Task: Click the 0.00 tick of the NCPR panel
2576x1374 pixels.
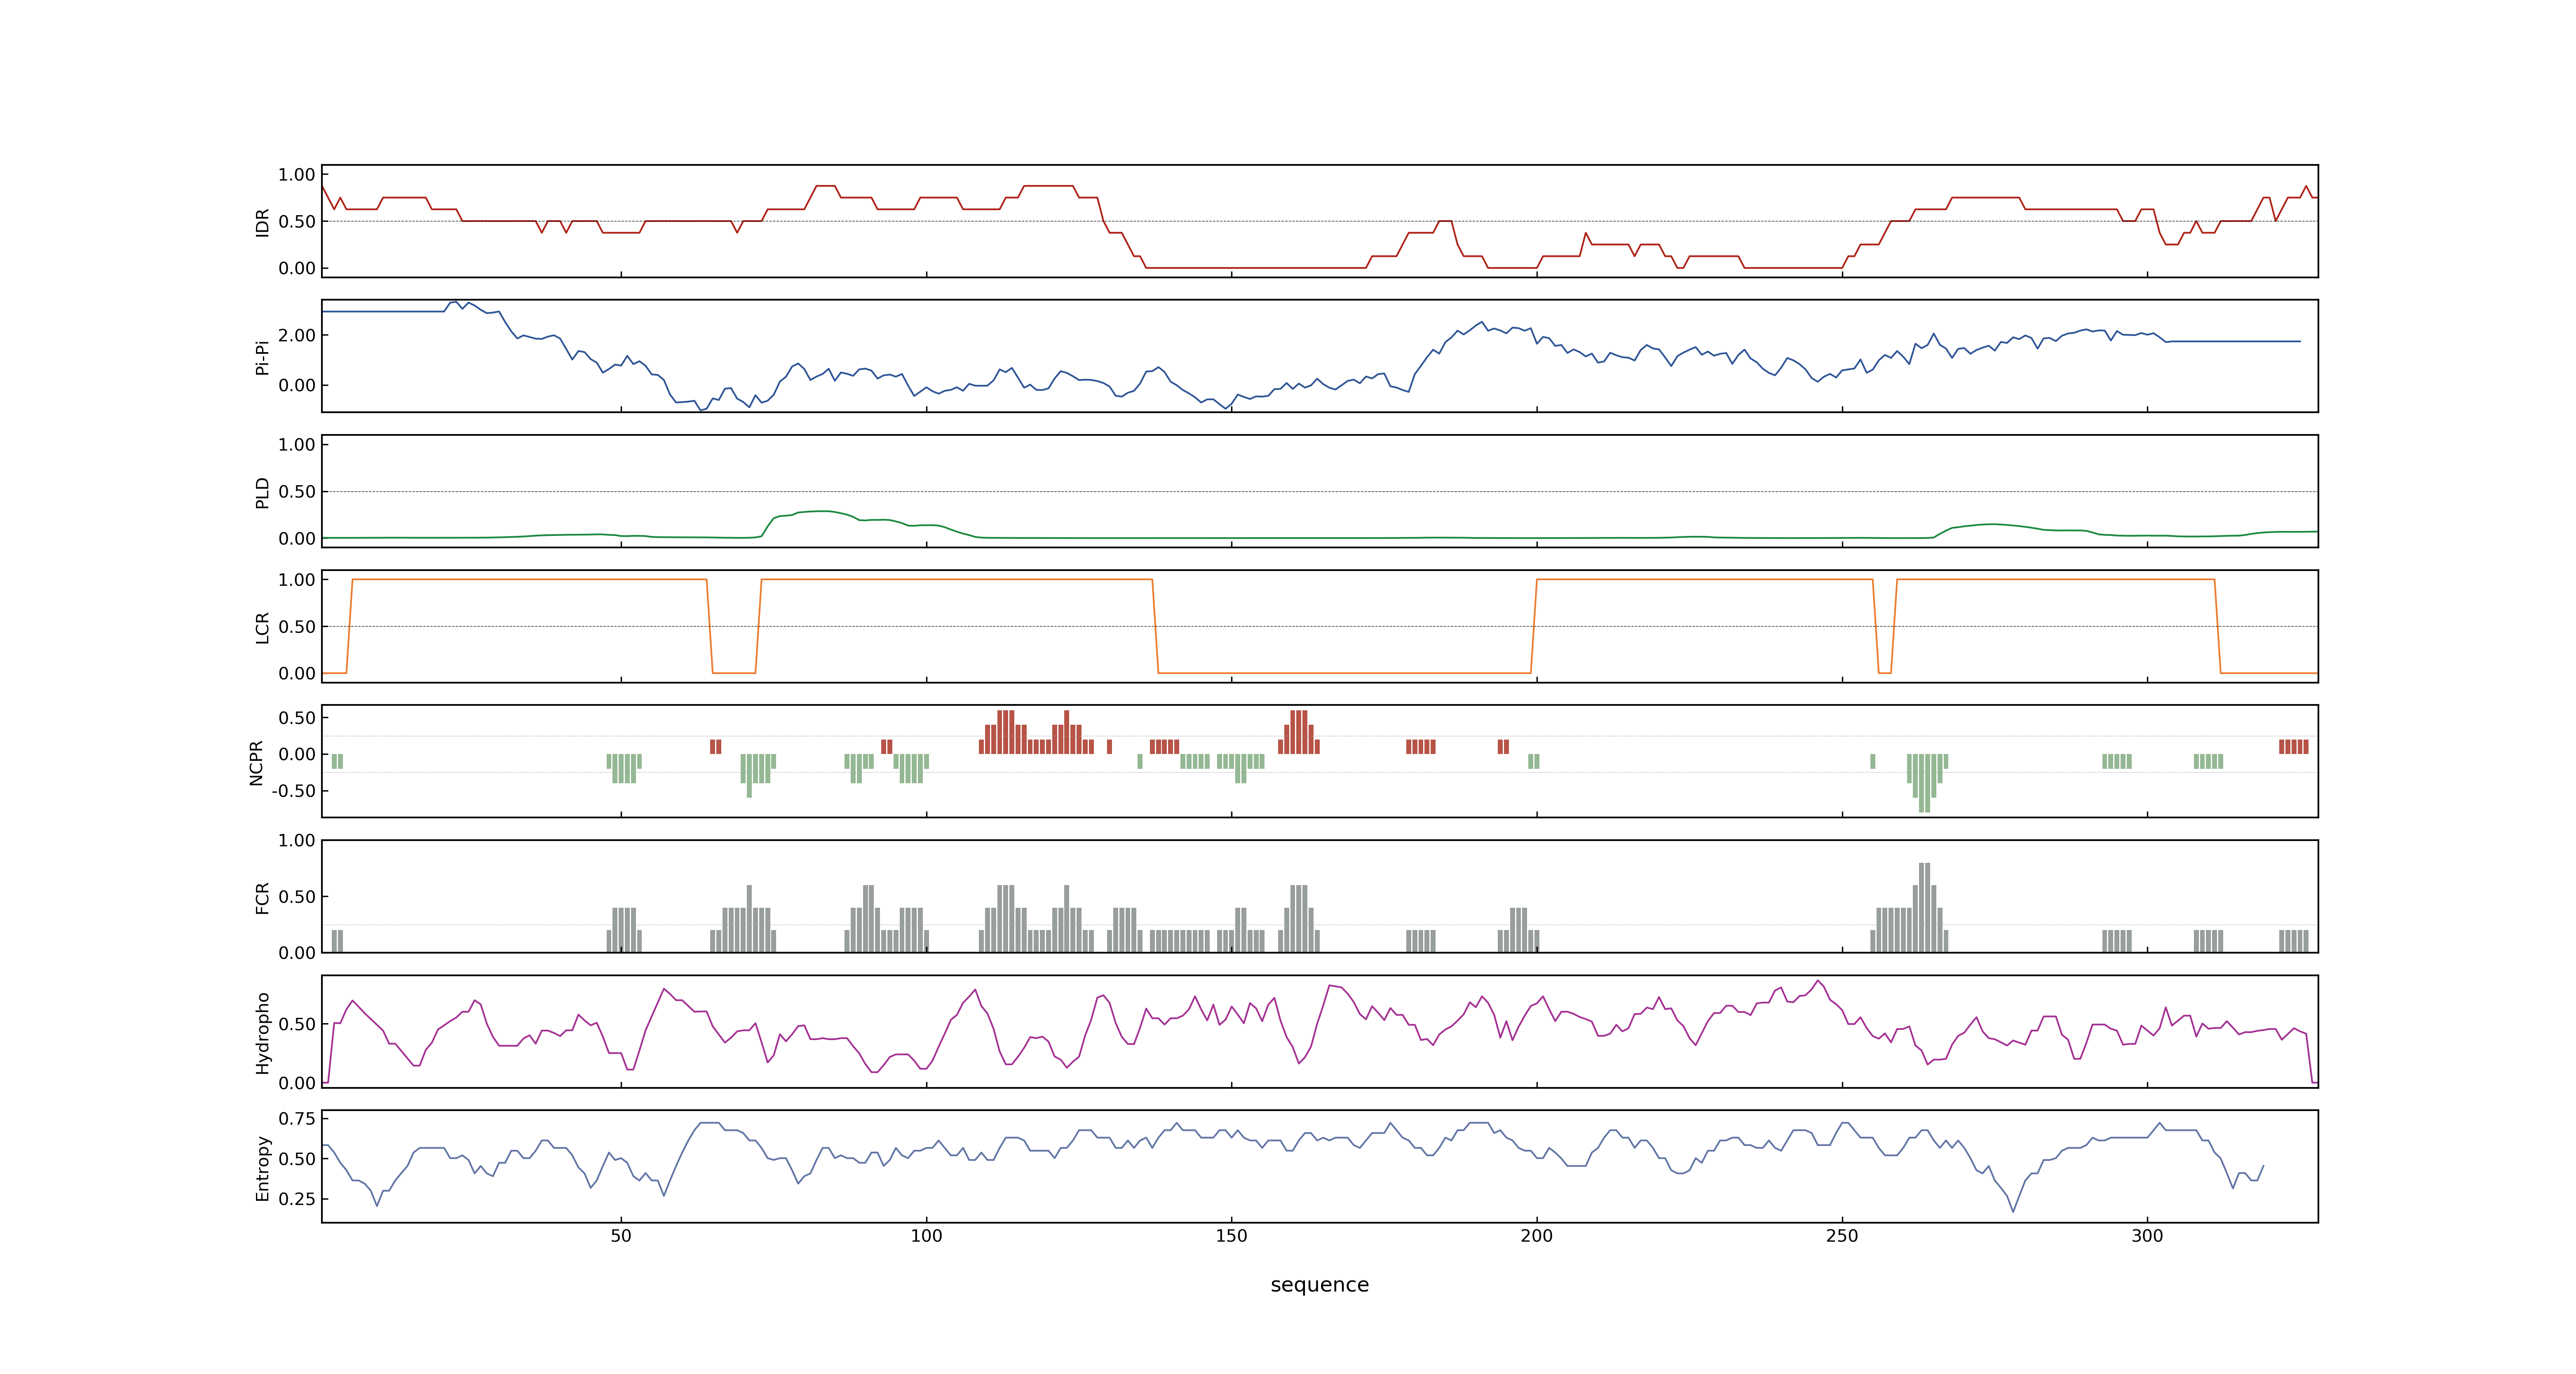Action: point(297,755)
